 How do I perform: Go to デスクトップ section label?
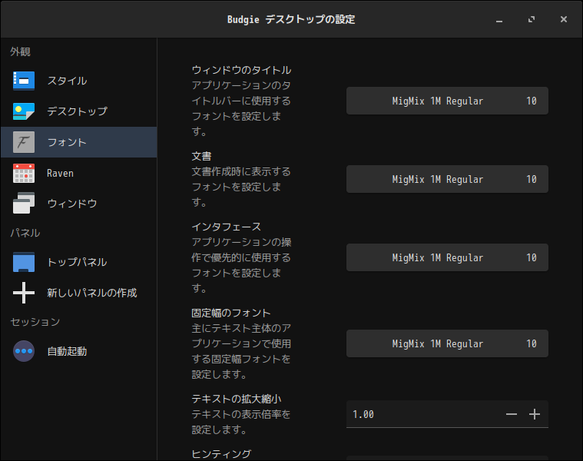(78, 111)
